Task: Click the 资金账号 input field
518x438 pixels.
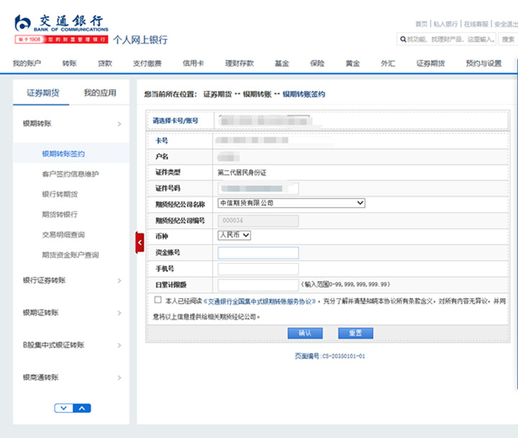Action: point(258,253)
